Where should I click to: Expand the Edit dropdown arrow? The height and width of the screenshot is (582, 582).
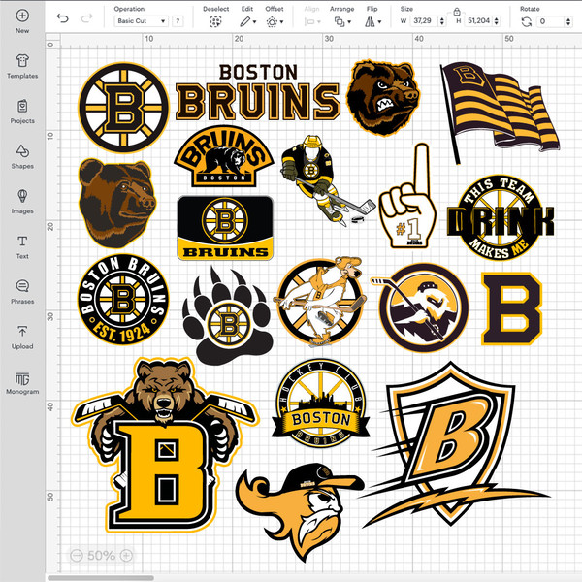click(x=254, y=22)
